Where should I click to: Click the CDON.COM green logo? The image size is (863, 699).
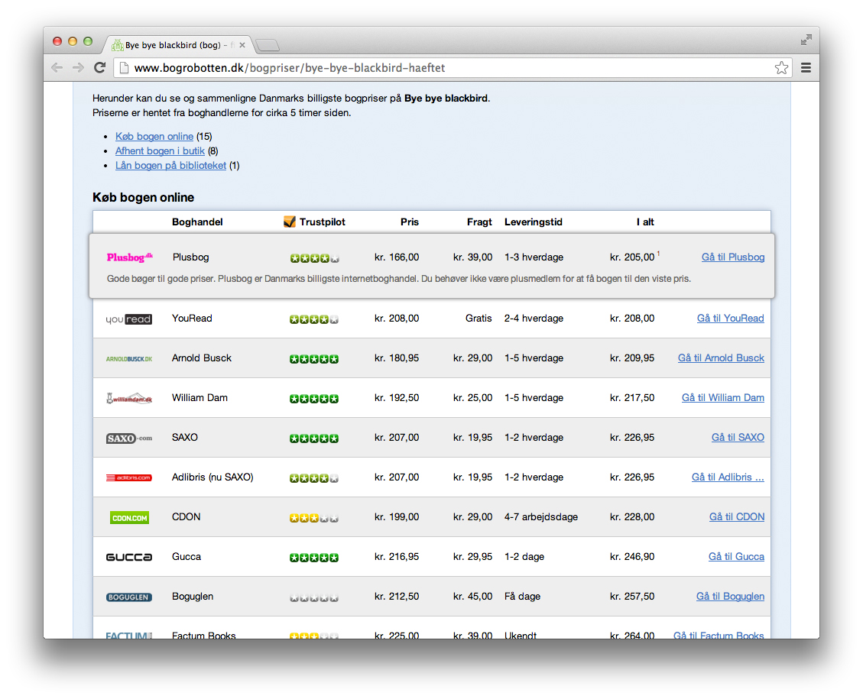pyautogui.click(x=129, y=517)
